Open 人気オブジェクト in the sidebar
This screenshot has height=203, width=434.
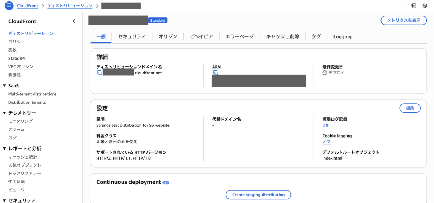pos(25,165)
